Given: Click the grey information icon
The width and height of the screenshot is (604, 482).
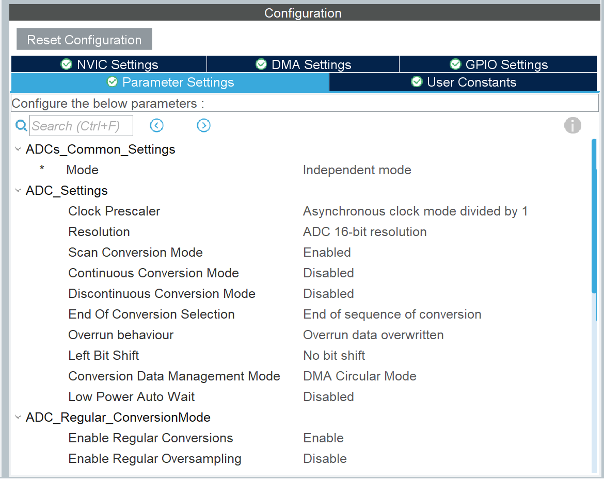Looking at the screenshot, I should pos(573,125).
